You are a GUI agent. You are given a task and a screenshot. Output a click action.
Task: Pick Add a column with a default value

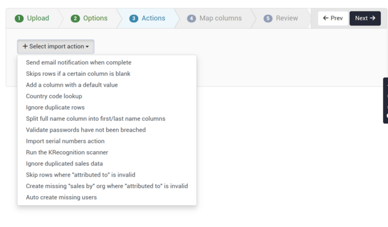[x=107, y=85]
